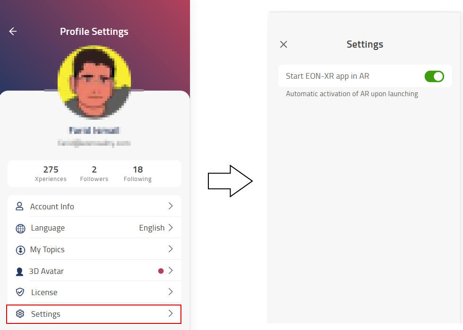
Task: View the 275 Xperiences count
Action: coord(51,173)
